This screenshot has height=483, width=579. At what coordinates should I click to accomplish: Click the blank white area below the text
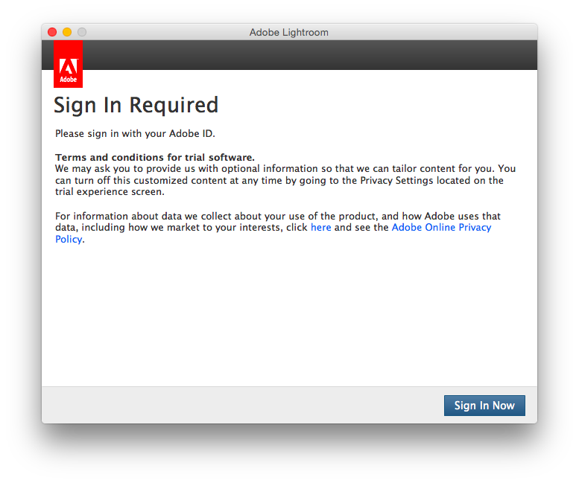[289, 313]
